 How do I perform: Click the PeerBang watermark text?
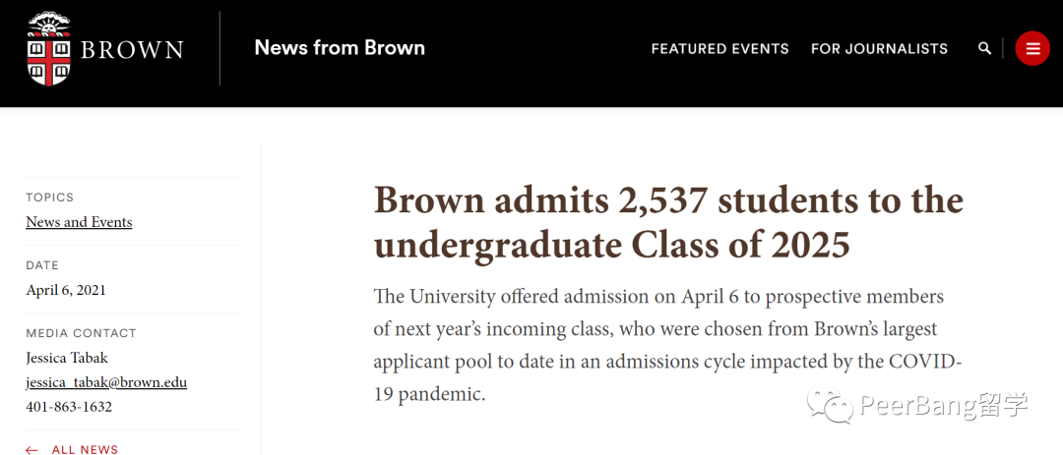944,406
